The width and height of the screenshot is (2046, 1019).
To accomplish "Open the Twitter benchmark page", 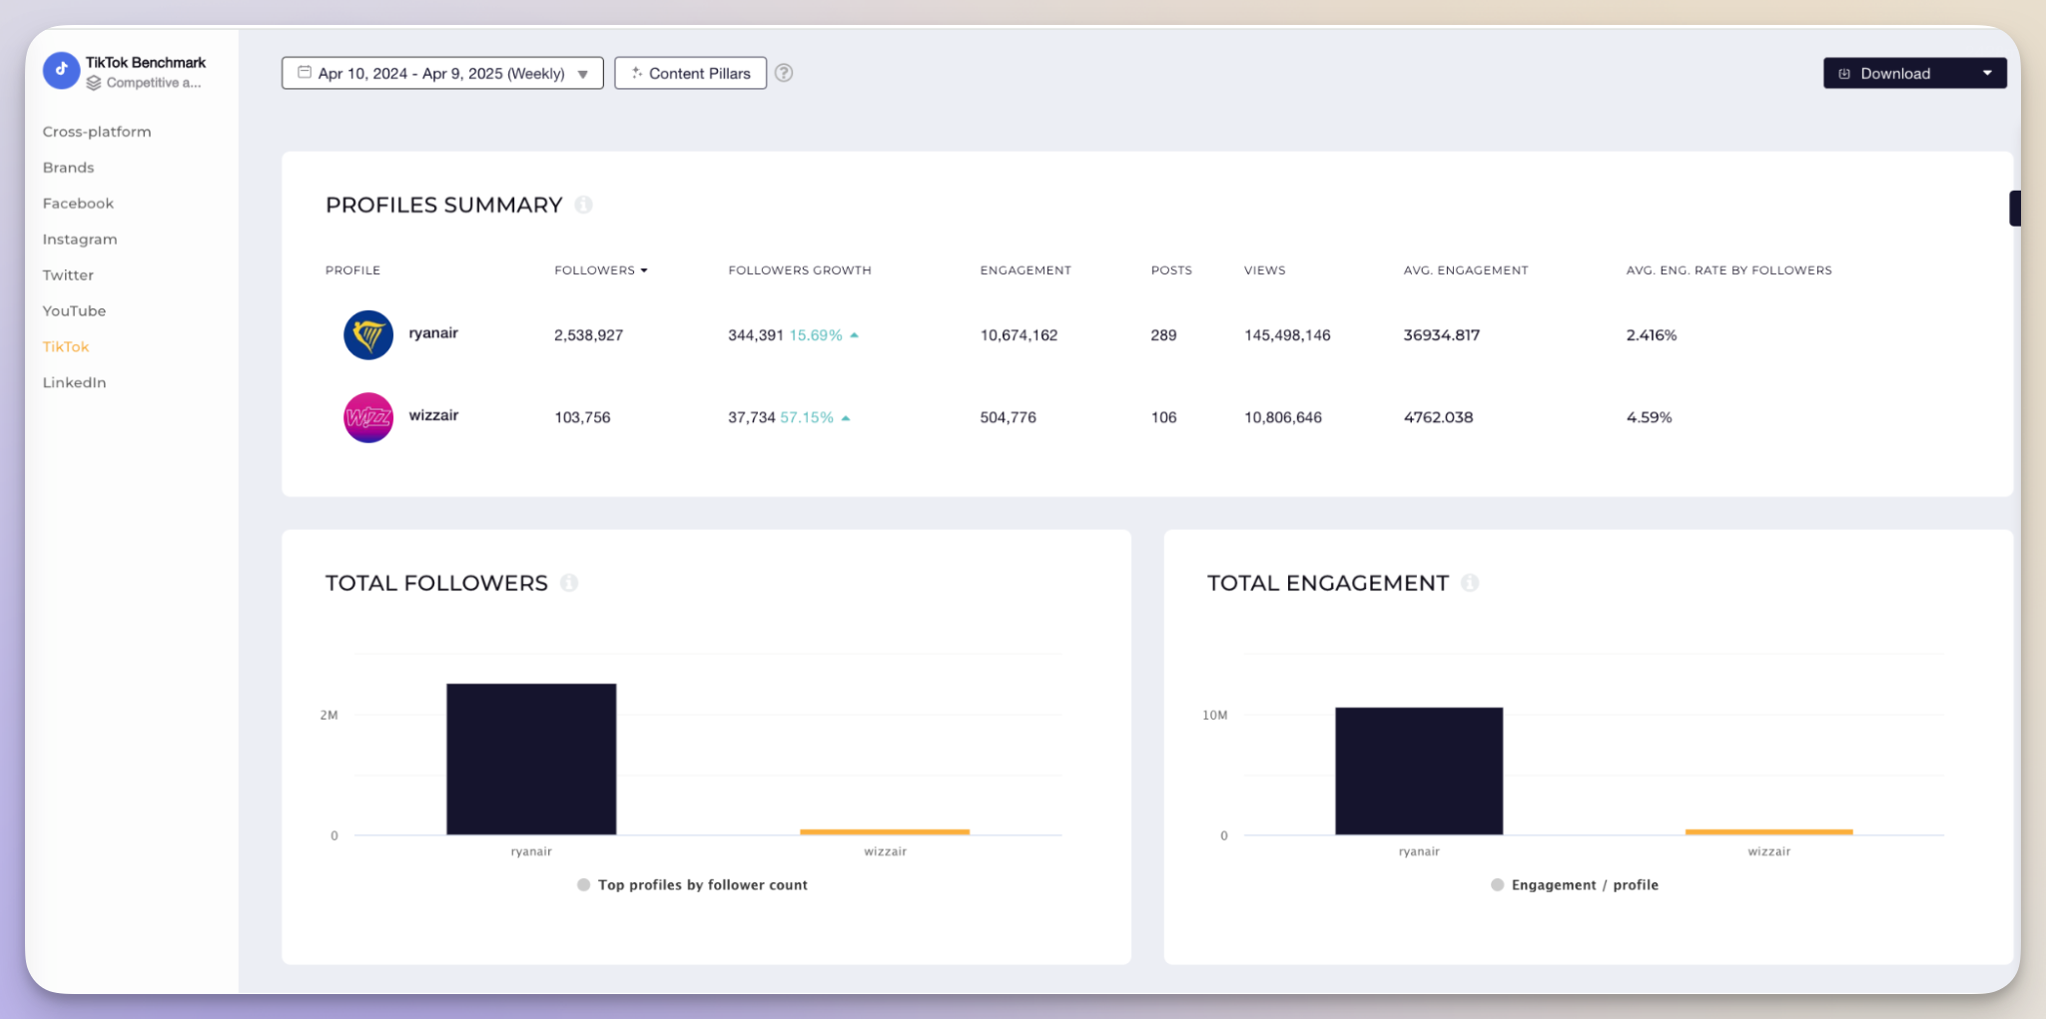I will point(68,275).
